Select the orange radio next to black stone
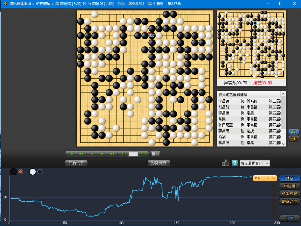301x226 pixels. pos(20,172)
